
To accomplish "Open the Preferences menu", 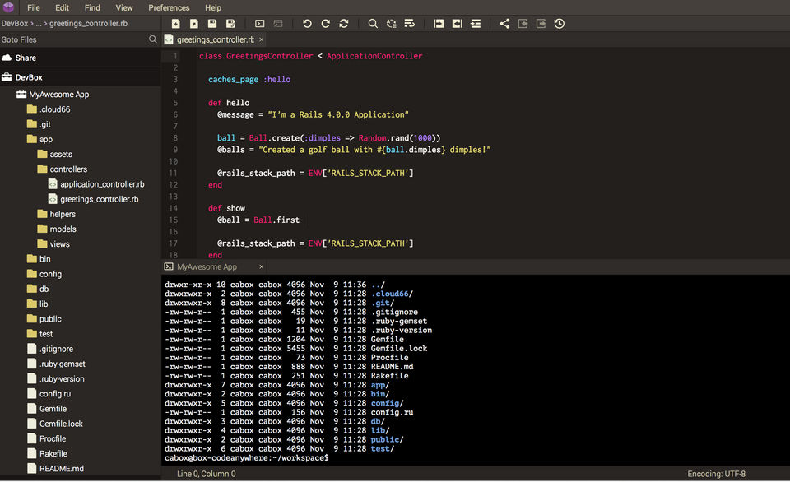I will click(x=169, y=7).
